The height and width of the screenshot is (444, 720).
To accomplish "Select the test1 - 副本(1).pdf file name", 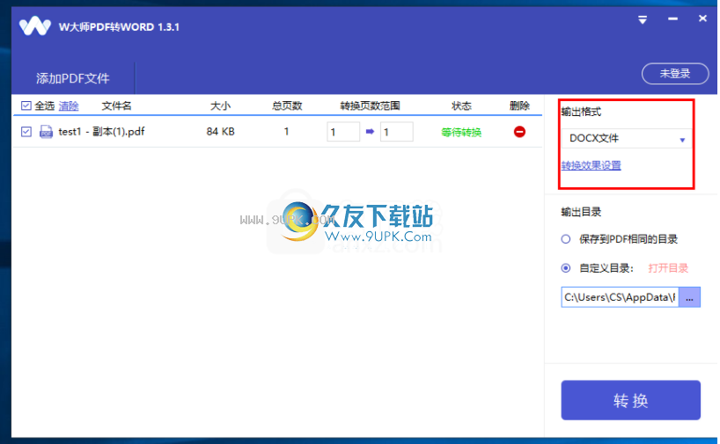I will pyautogui.click(x=101, y=132).
